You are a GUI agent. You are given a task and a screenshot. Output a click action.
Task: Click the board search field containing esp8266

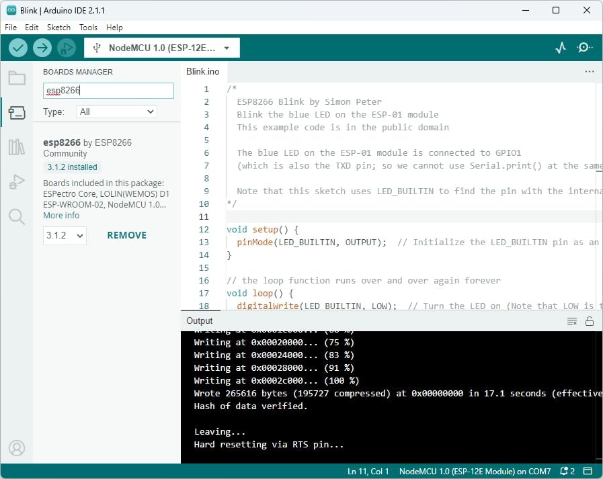(108, 90)
